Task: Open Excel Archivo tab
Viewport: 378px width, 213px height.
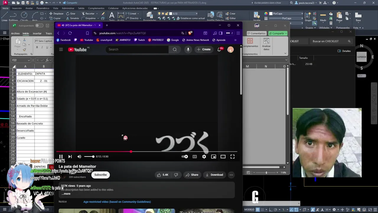Action: coord(15,33)
